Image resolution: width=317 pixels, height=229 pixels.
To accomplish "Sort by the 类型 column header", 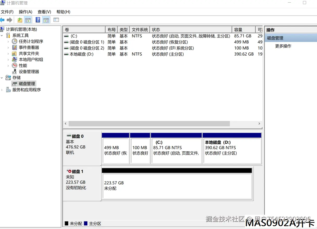I will click(x=124, y=30).
